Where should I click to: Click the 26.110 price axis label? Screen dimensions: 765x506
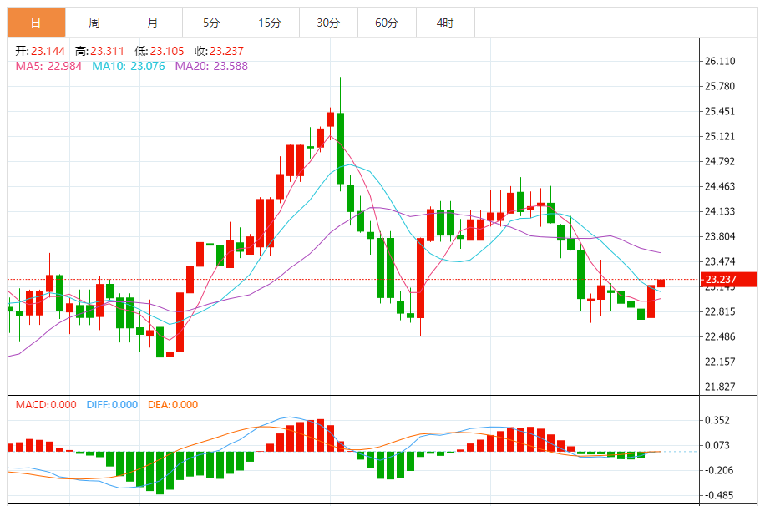(x=720, y=62)
